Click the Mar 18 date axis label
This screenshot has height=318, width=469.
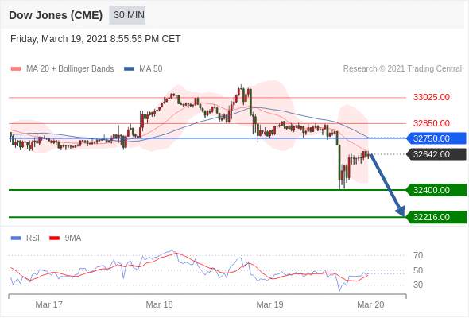click(159, 304)
